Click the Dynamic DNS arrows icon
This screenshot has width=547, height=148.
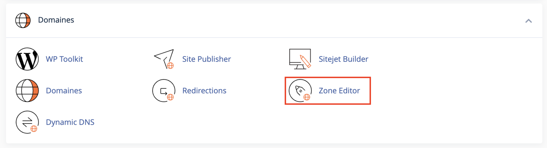tap(27, 122)
